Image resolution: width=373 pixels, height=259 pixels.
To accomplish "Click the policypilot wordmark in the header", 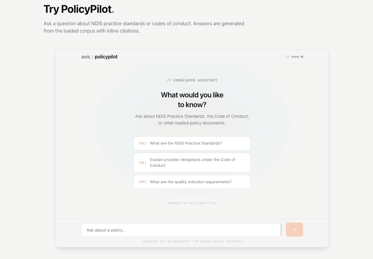I will (x=106, y=57).
